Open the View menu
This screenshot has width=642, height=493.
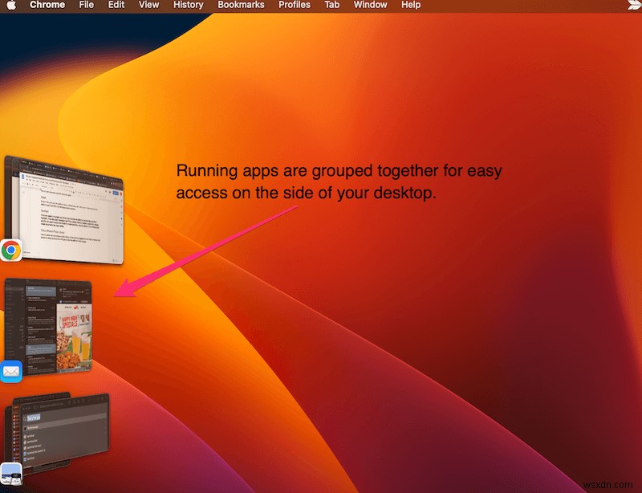(148, 5)
